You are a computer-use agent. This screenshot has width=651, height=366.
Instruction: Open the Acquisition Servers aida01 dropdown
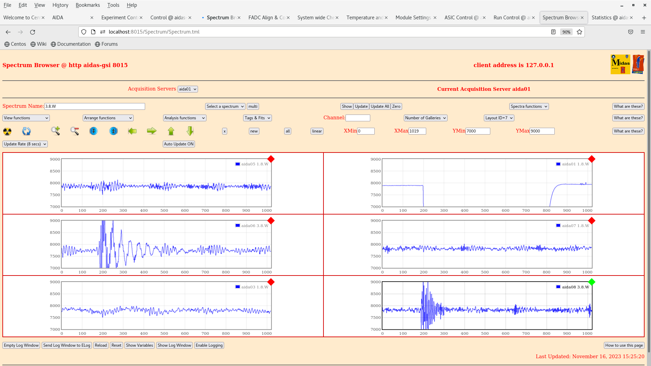tap(188, 89)
